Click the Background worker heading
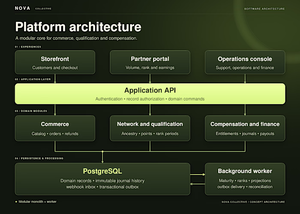Screen dimensions: 300x214 click(245, 171)
